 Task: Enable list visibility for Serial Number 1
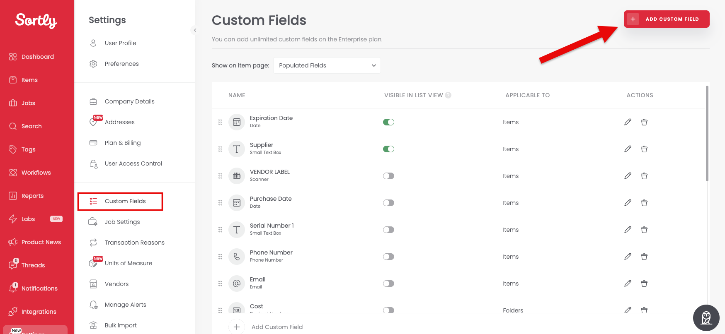388,230
